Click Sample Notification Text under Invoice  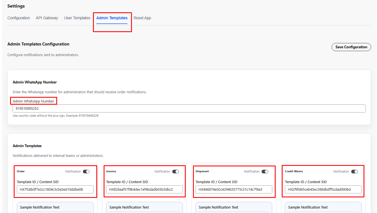coord(129,207)
